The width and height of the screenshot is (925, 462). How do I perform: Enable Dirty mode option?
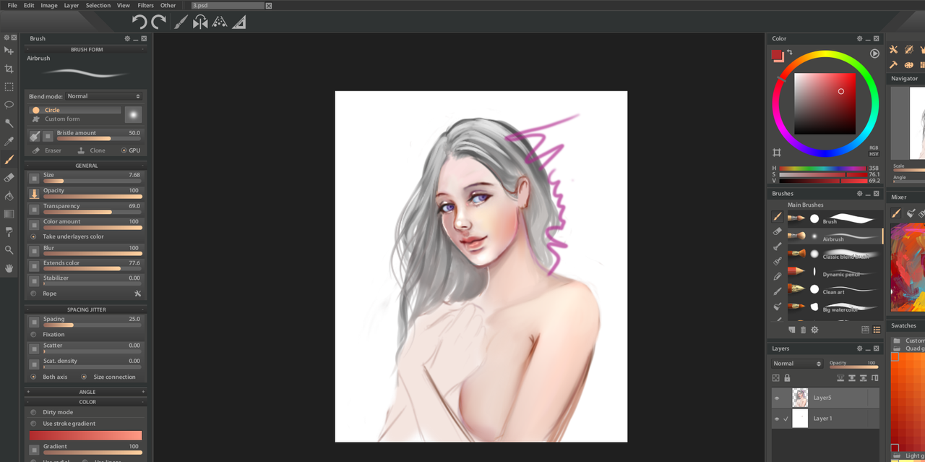33,412
